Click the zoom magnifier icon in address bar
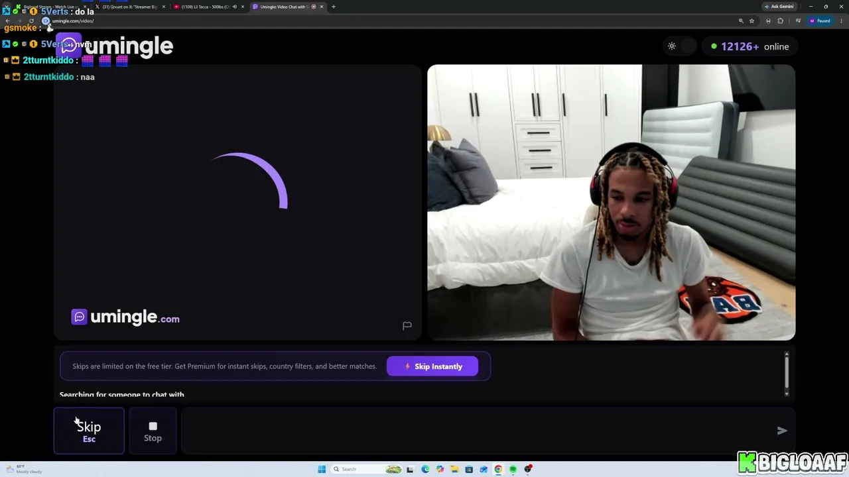This screenshot has height=477, width=849. pos(741,21)
